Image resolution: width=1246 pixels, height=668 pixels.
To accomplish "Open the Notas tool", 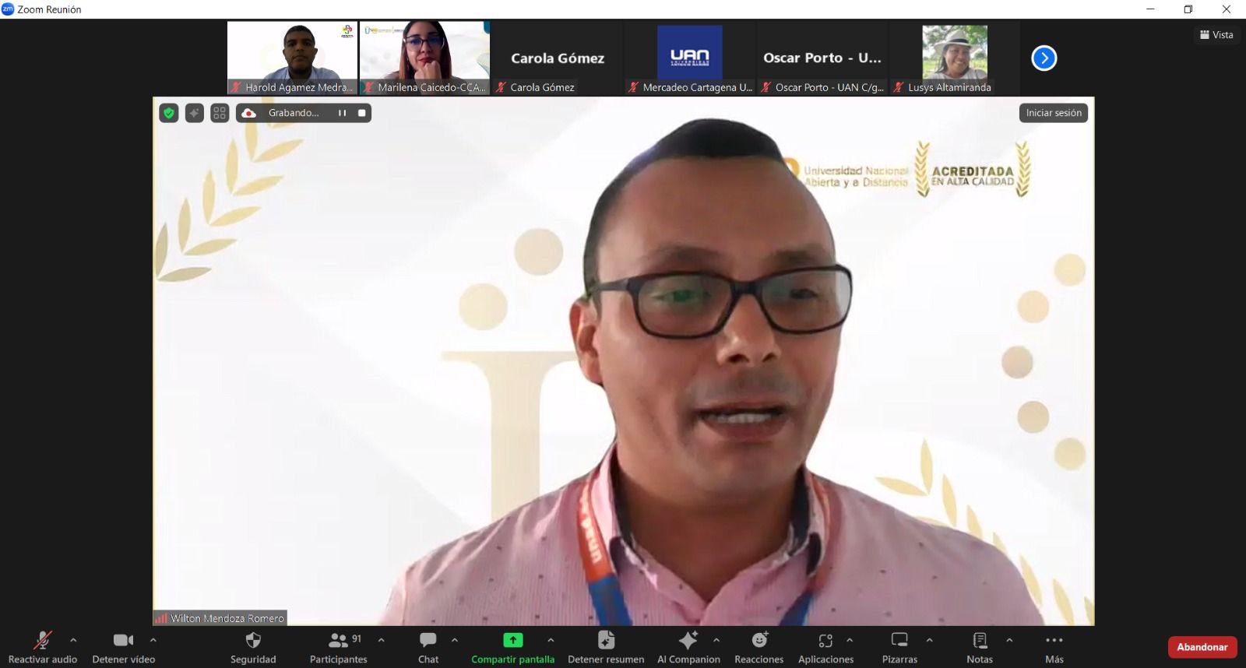I will 979,641.
